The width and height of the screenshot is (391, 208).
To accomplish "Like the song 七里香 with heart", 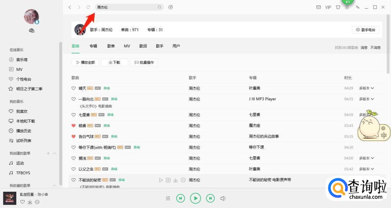I will click(x=73, y=115).
